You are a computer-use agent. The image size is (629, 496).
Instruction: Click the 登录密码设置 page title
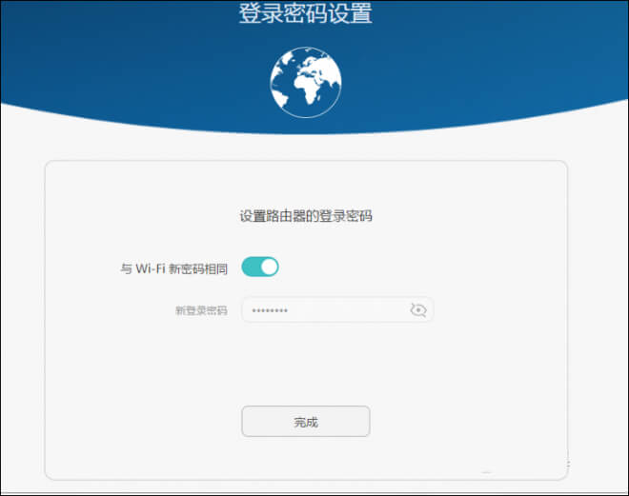pyautogui.click(x=306, y=13)
